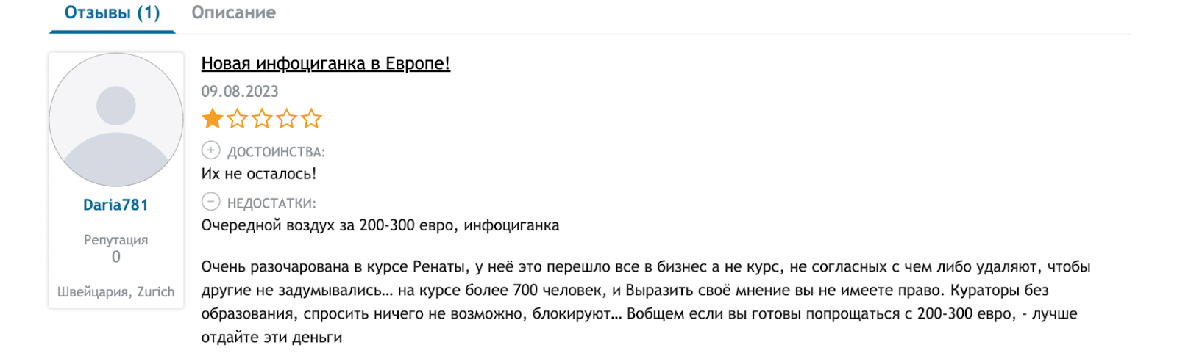This screenshot has width=1177, height=353.
Task: Click the review paragraph starting Очень разочарована
Action: click(x=646, y=302)
